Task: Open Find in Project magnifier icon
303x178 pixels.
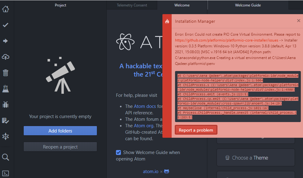Action: tap(5, 157)
